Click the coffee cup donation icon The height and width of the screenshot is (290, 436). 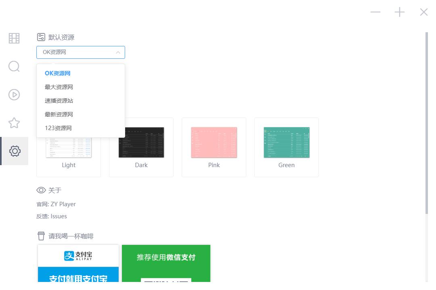41,236
